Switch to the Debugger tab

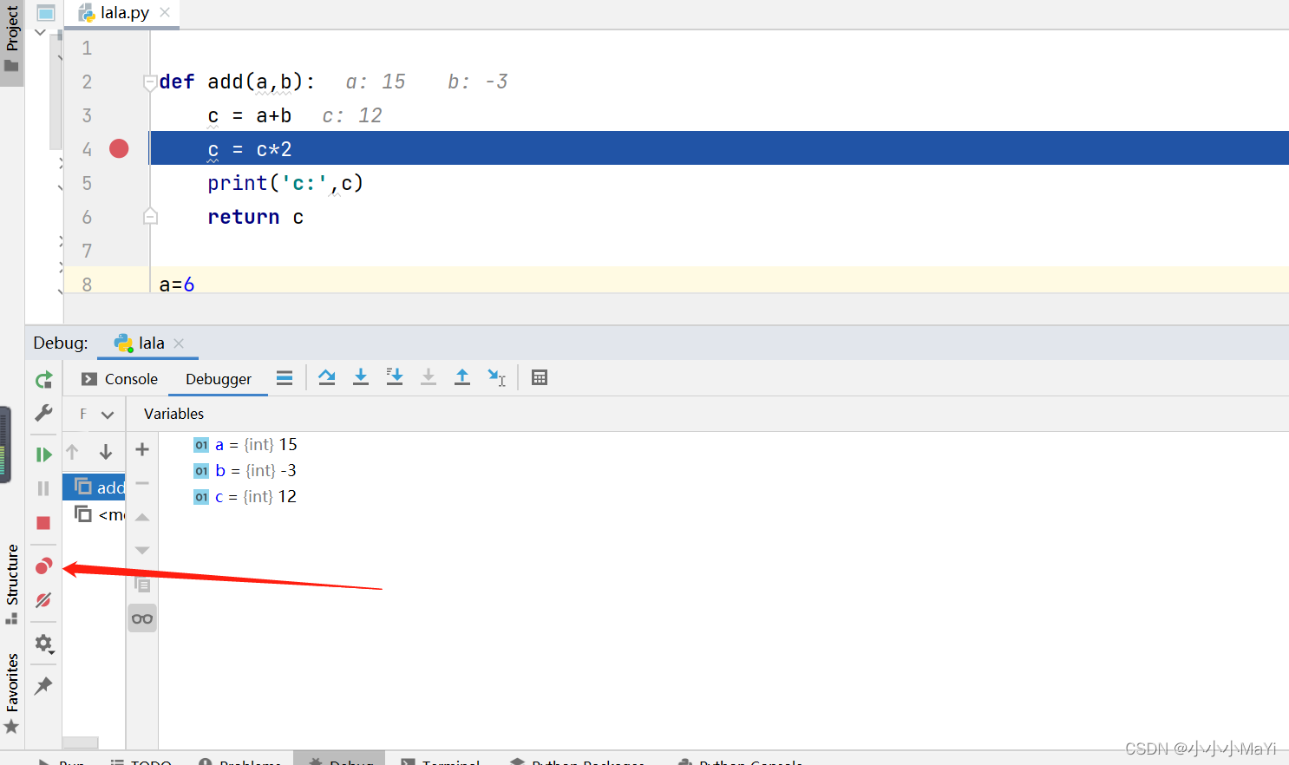219,379
